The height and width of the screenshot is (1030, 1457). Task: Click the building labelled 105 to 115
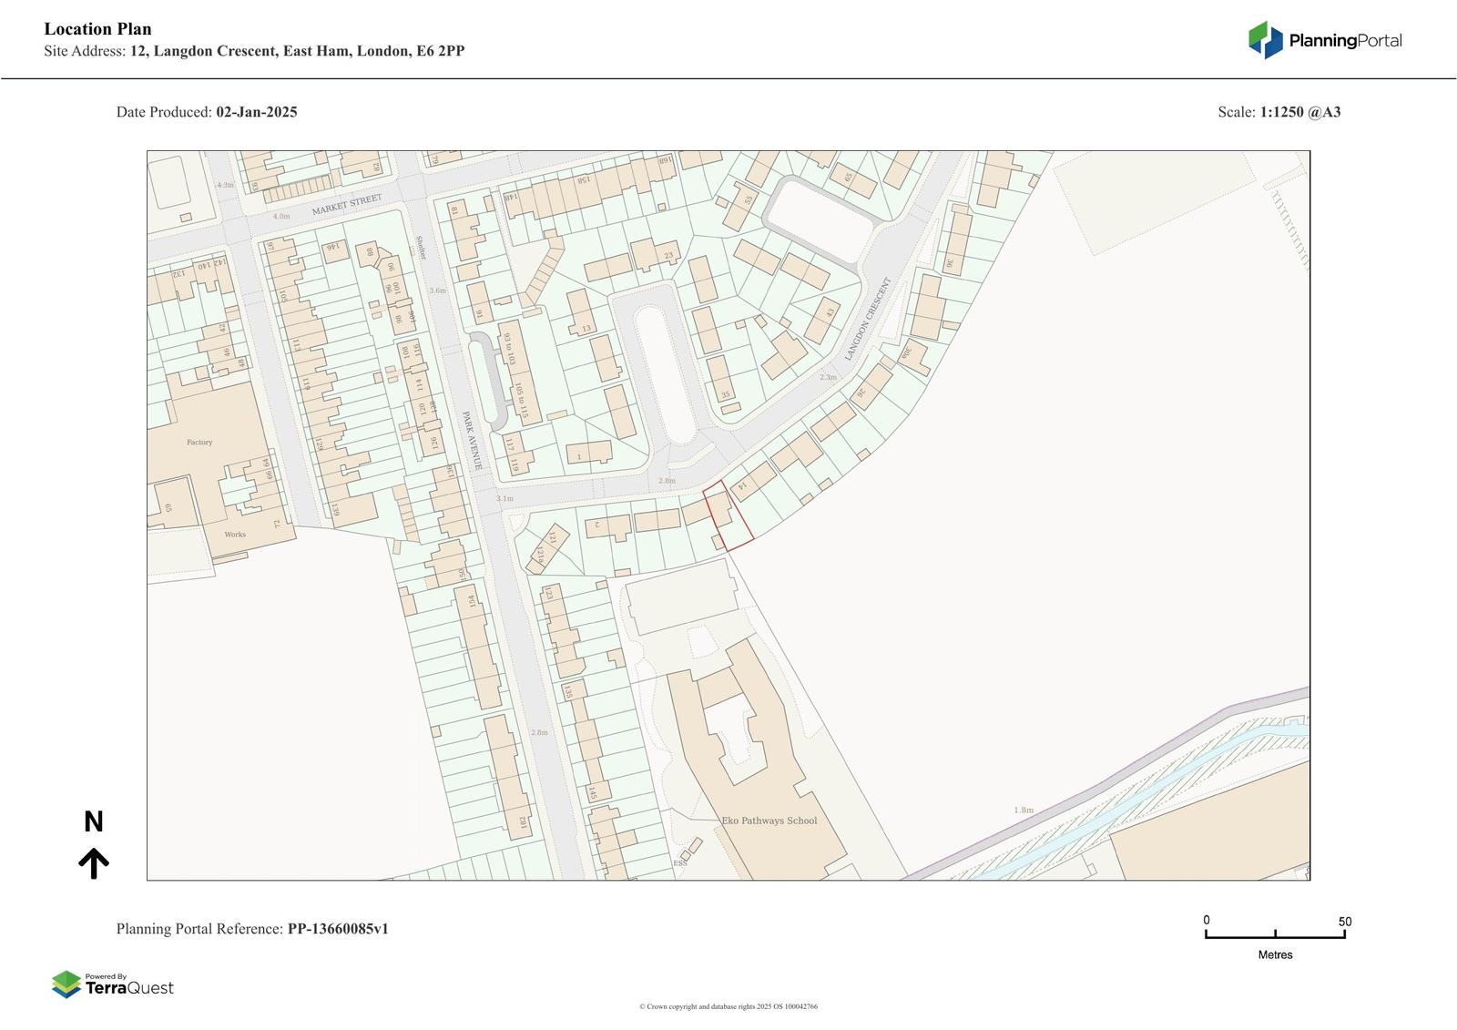click(x=520, y=401)
